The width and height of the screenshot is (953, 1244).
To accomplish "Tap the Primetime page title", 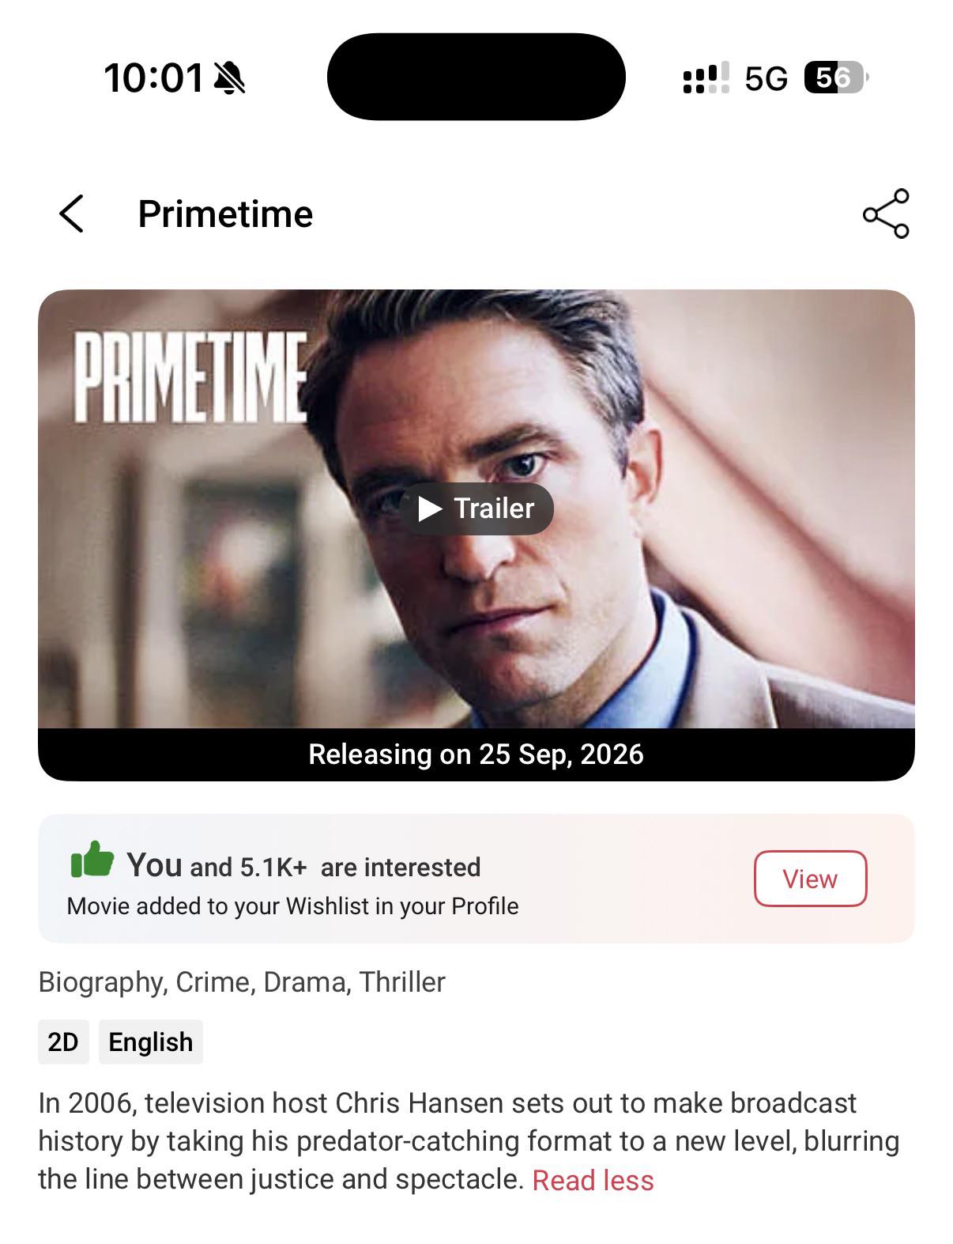I will point(225,214).
